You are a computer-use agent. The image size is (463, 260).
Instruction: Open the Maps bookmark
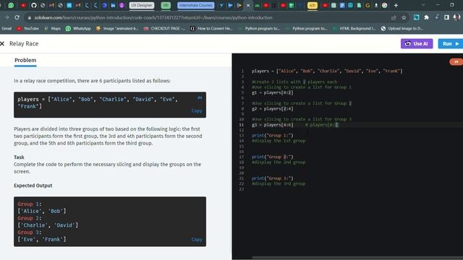52,29
